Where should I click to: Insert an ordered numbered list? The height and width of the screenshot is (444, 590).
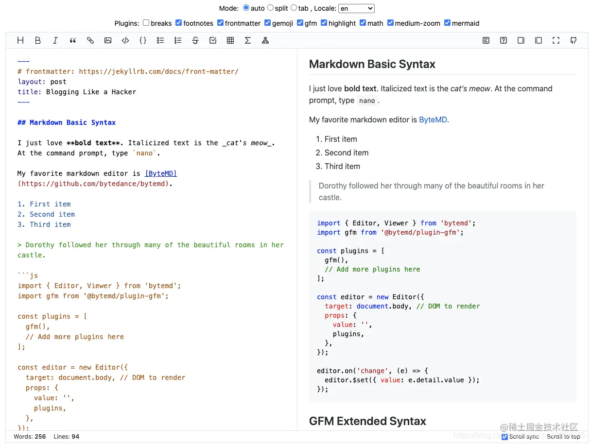tap(178, 40)
